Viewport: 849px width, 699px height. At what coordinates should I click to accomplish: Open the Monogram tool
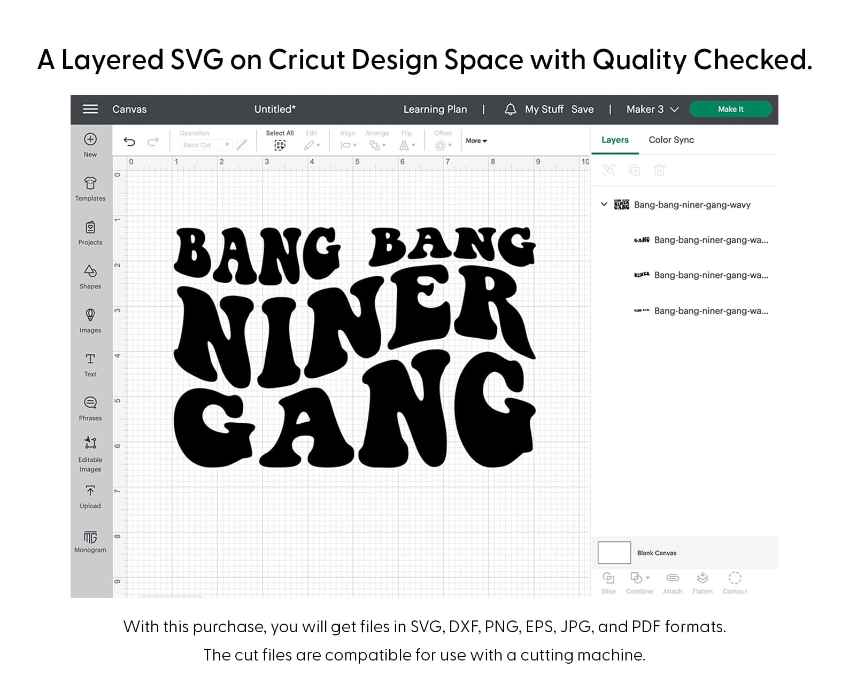[x=90, y=541]
